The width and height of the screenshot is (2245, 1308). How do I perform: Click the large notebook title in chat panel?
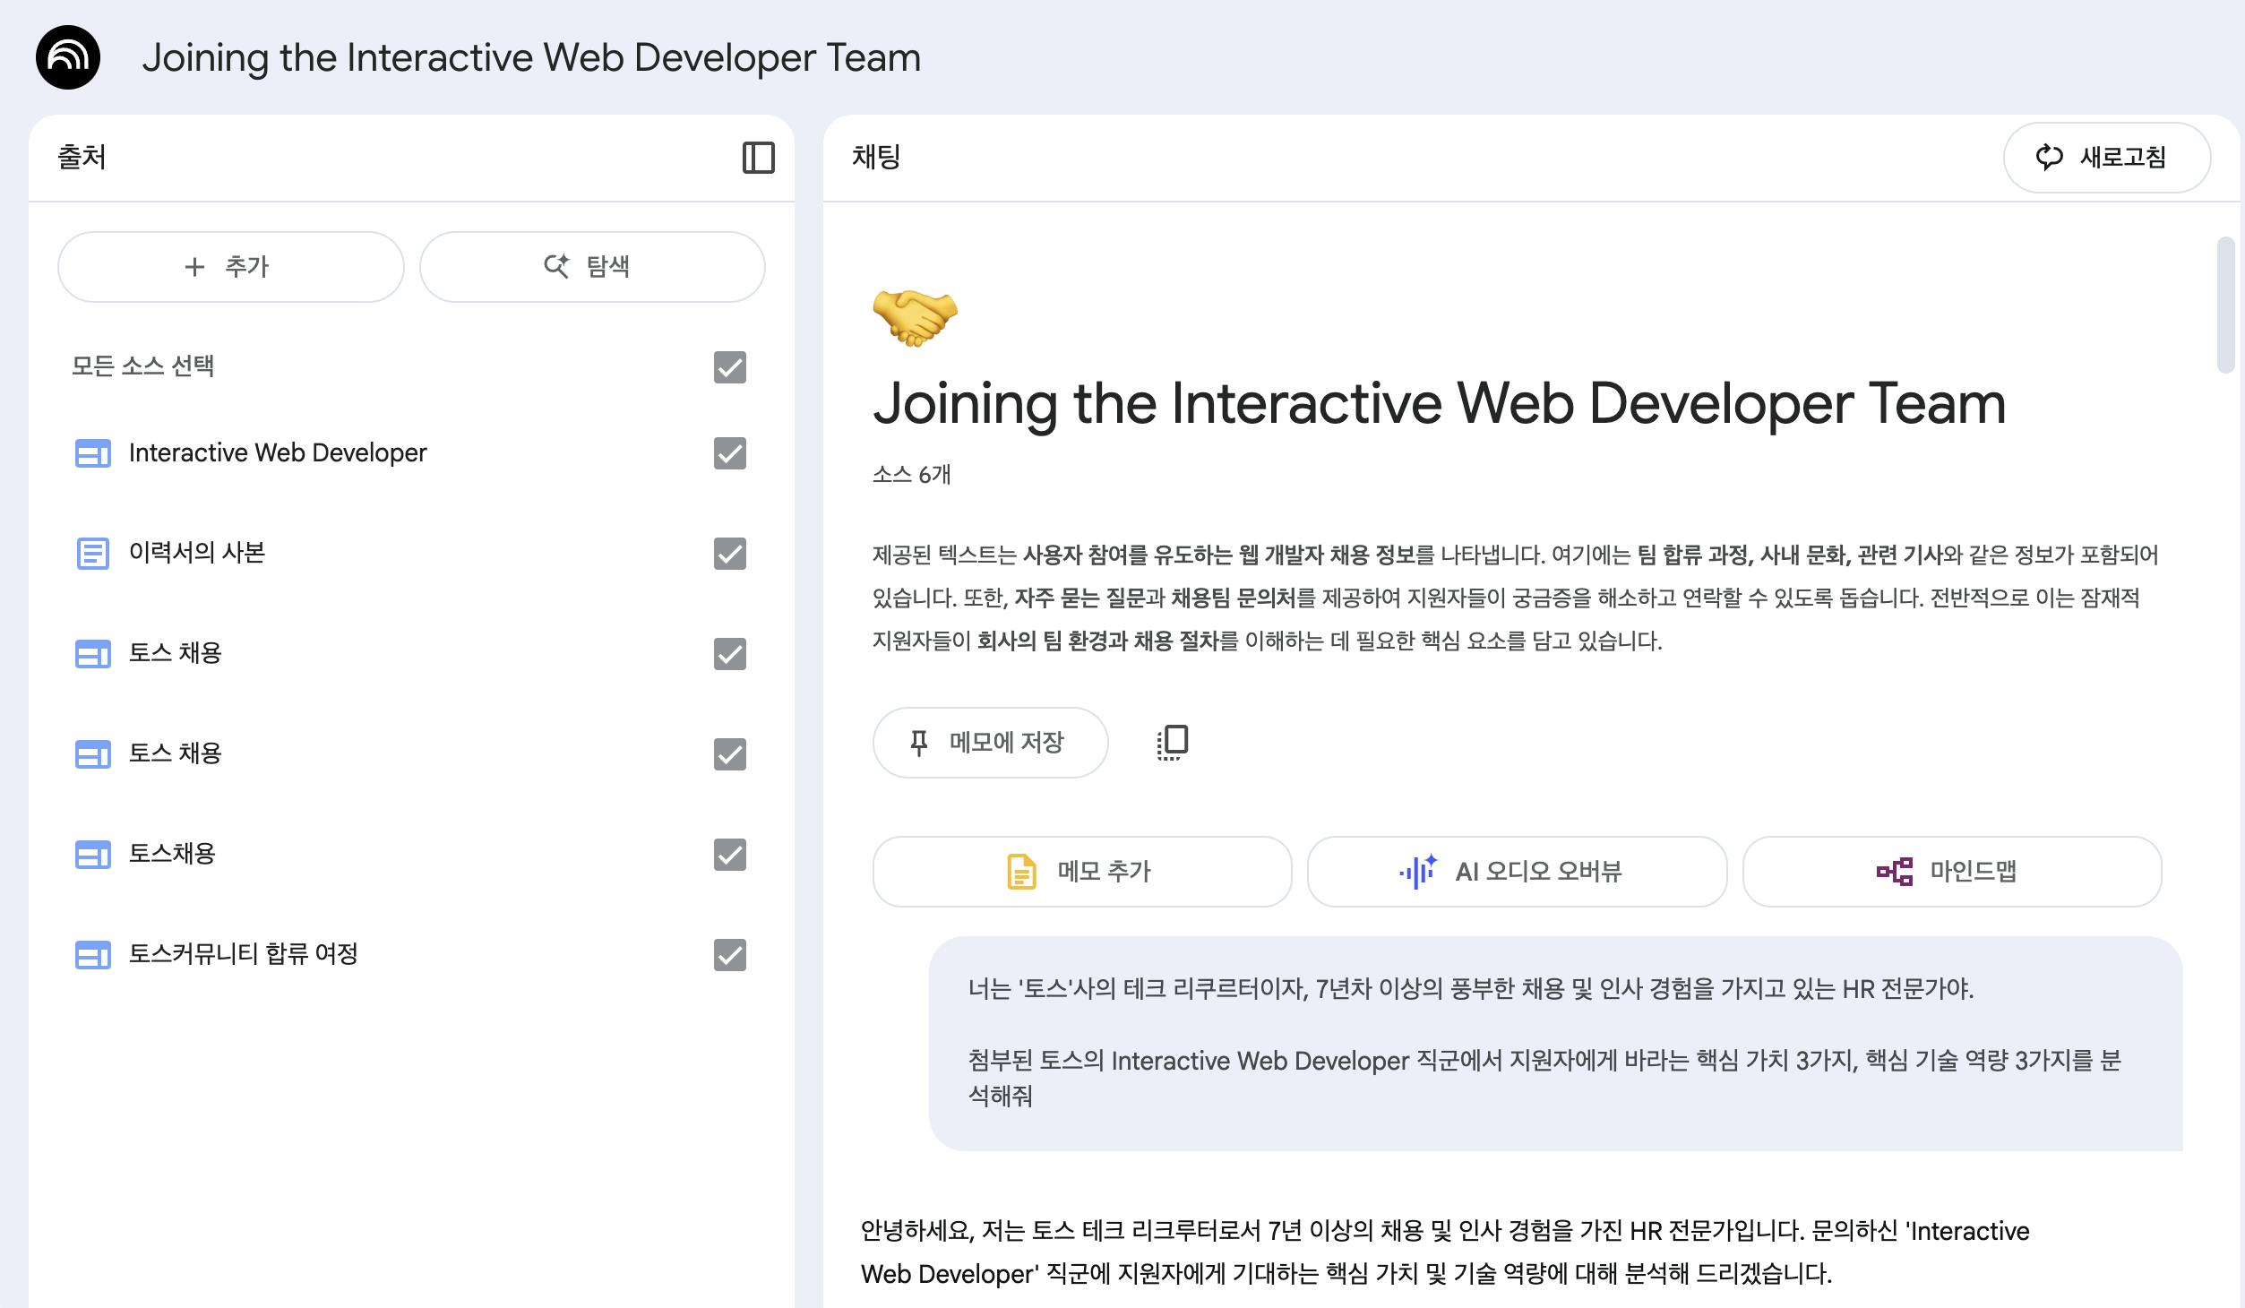[1440, 404]
